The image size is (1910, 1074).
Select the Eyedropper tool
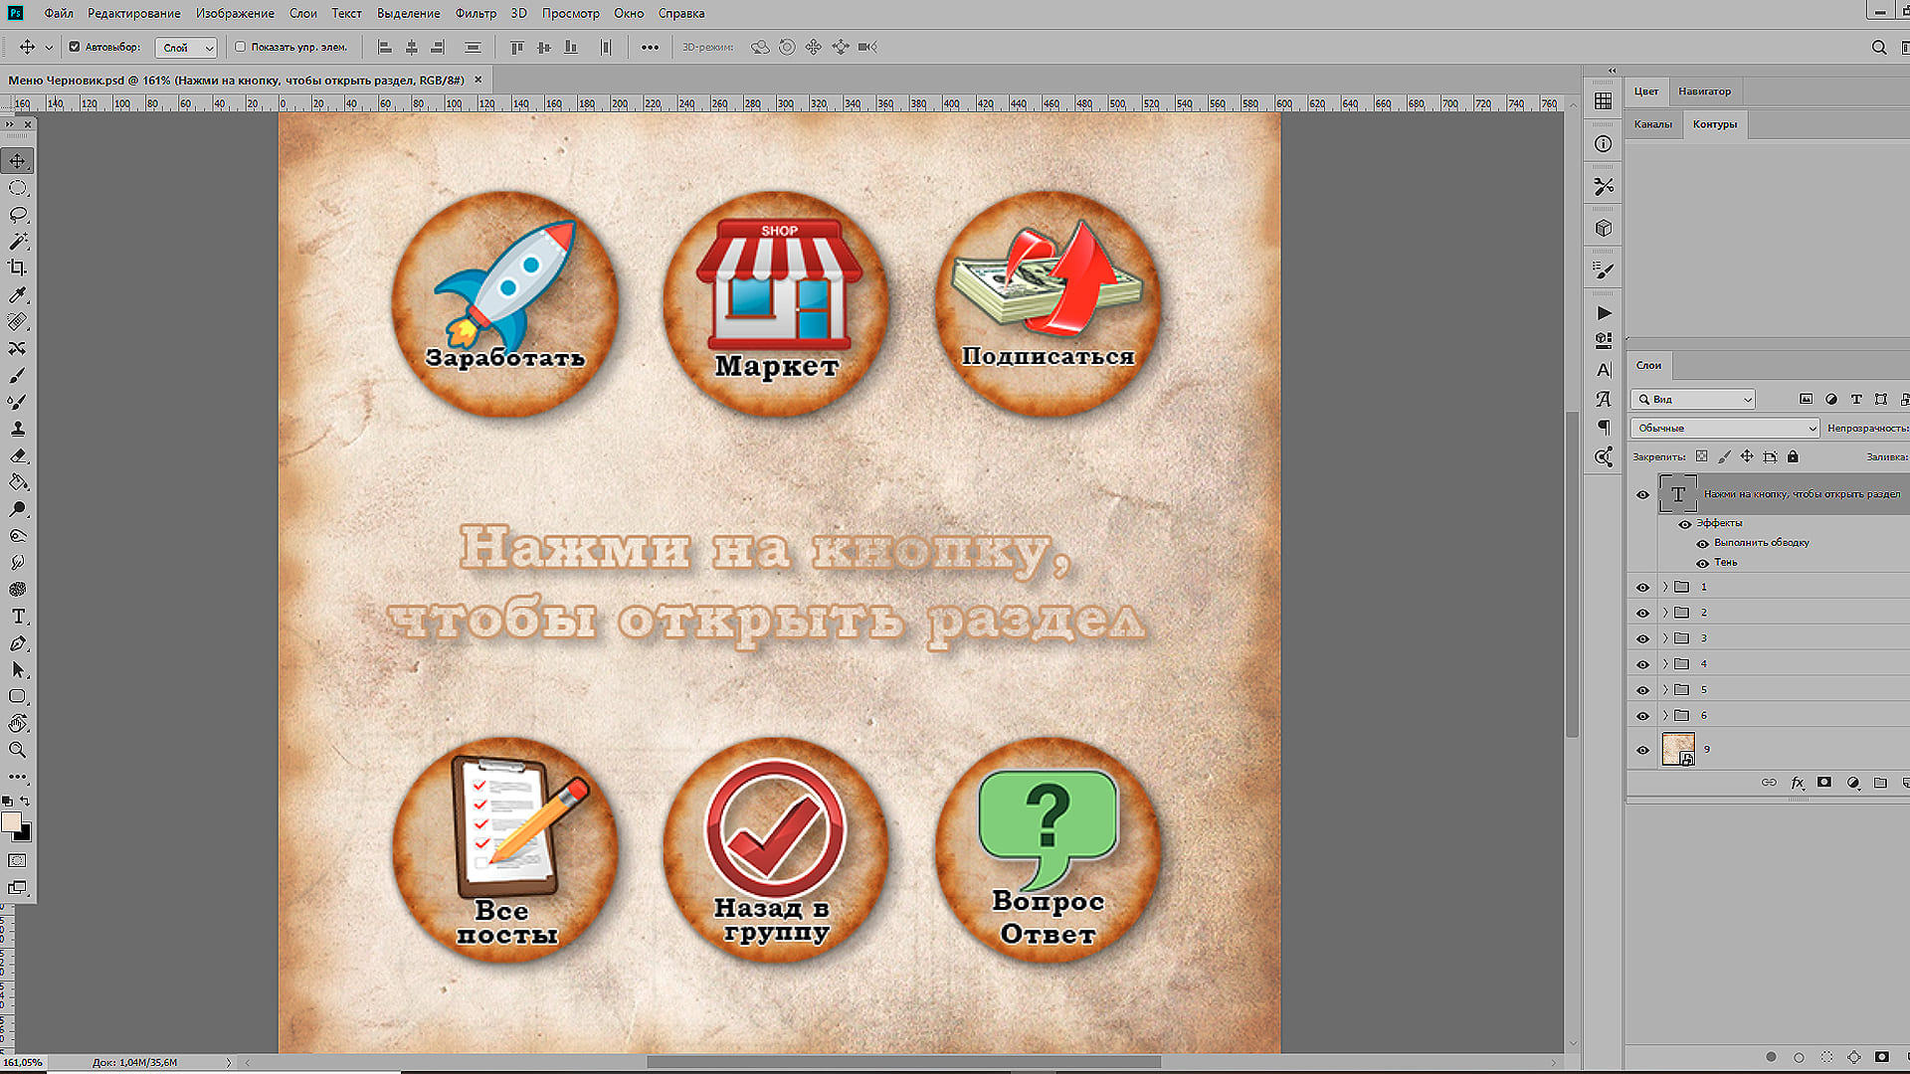[18, 295]
